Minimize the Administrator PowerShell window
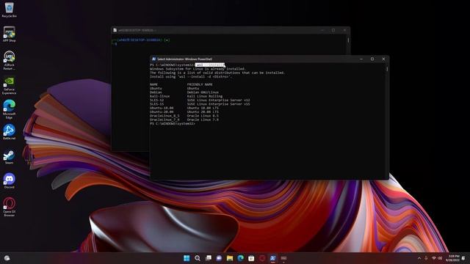Viewport: 470px width, 264px height. click(361, 59)
